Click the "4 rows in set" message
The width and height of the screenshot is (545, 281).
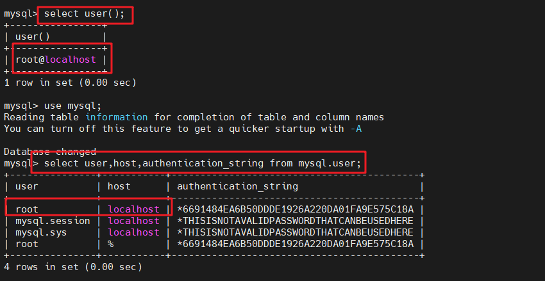tap(72, 267)
